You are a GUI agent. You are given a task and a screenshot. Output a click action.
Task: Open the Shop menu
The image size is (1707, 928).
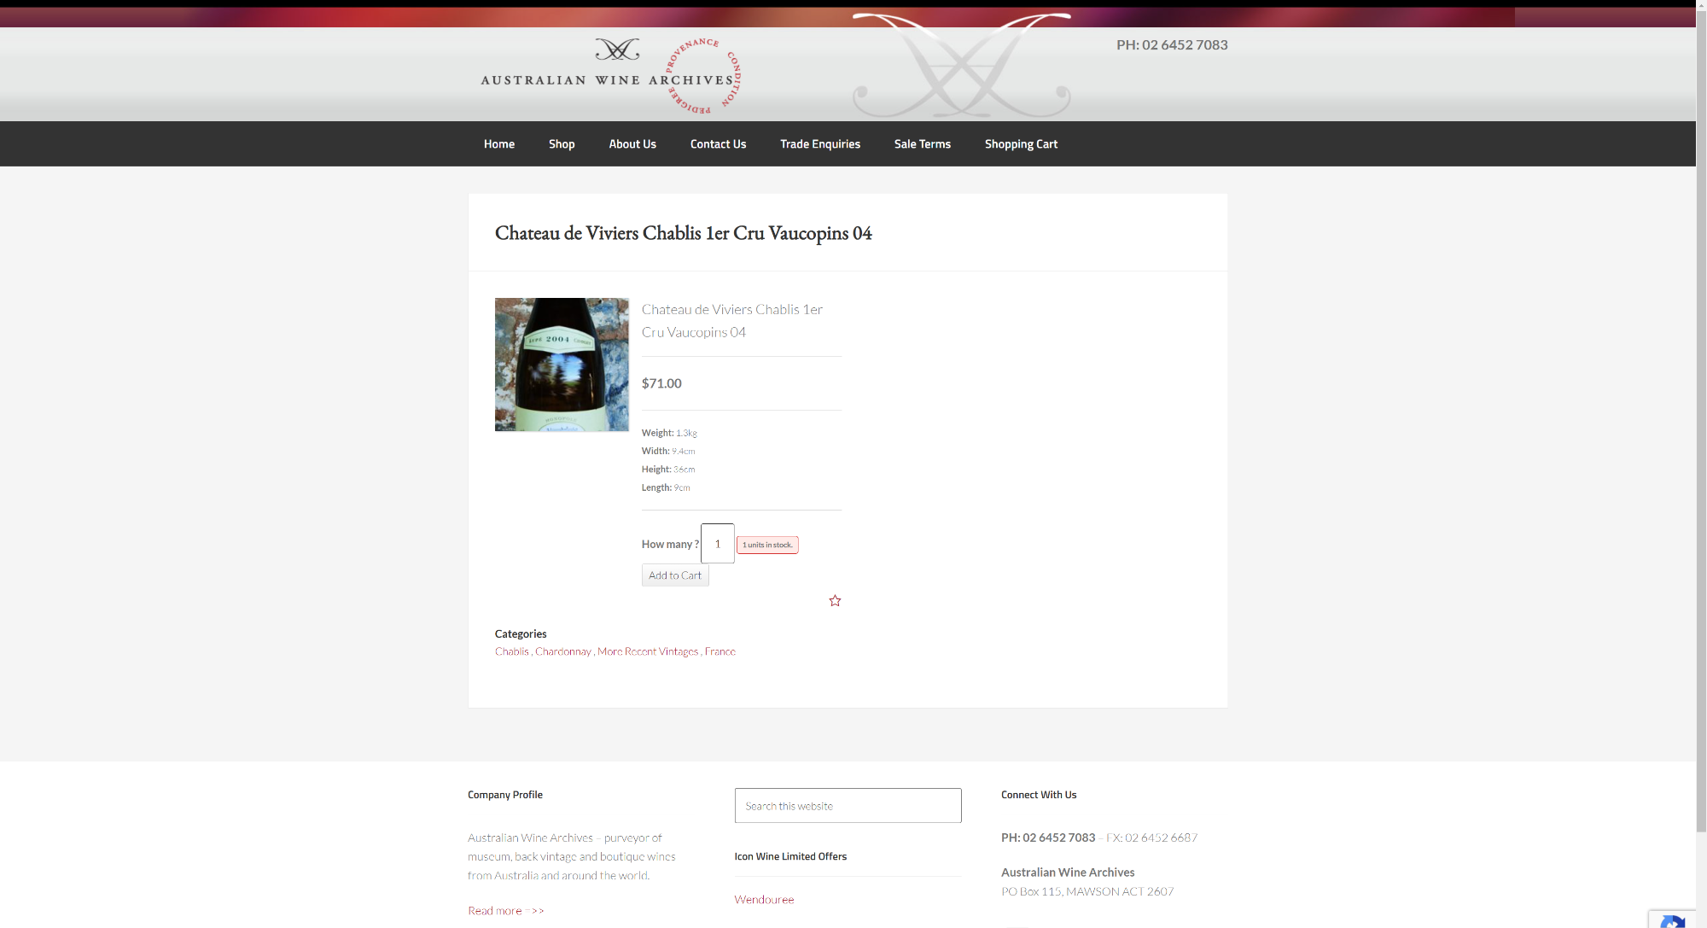[562, 144]
